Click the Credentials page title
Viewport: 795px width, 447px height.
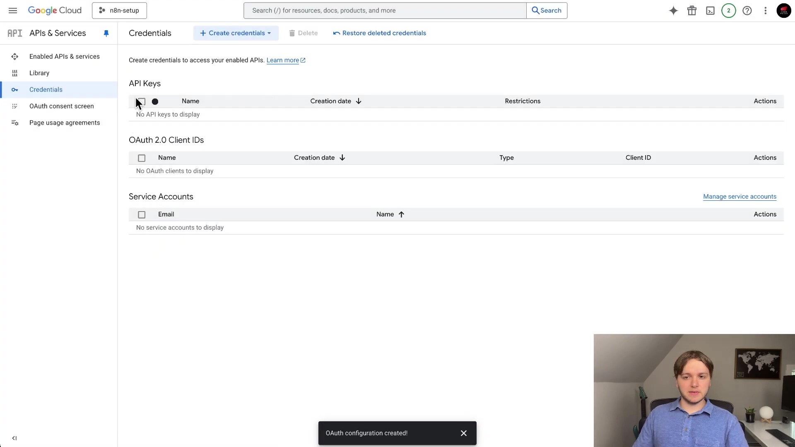click(x=150, y=33)
